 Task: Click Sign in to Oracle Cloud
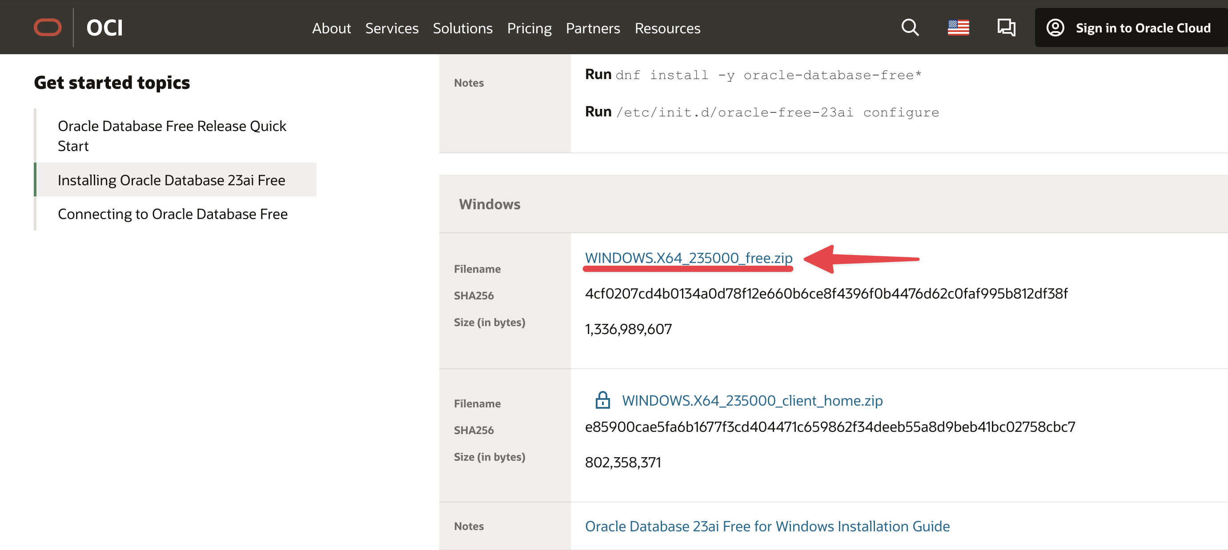tap(1143, 28)
